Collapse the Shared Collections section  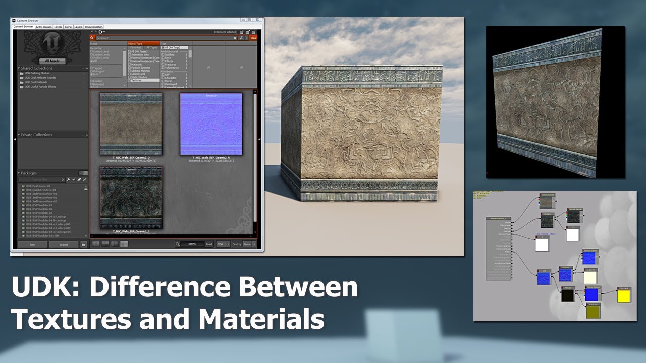pos(19,68)
